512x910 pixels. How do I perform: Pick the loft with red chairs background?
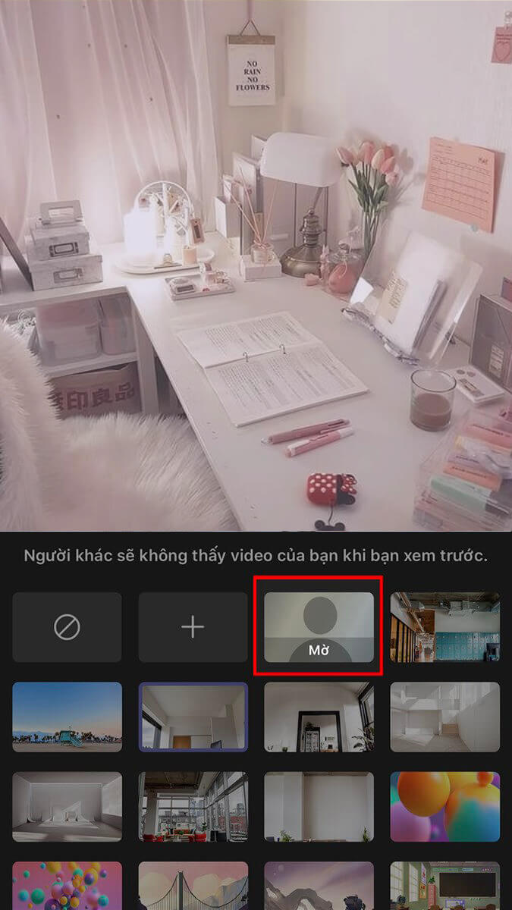click(x=193, y=806)
